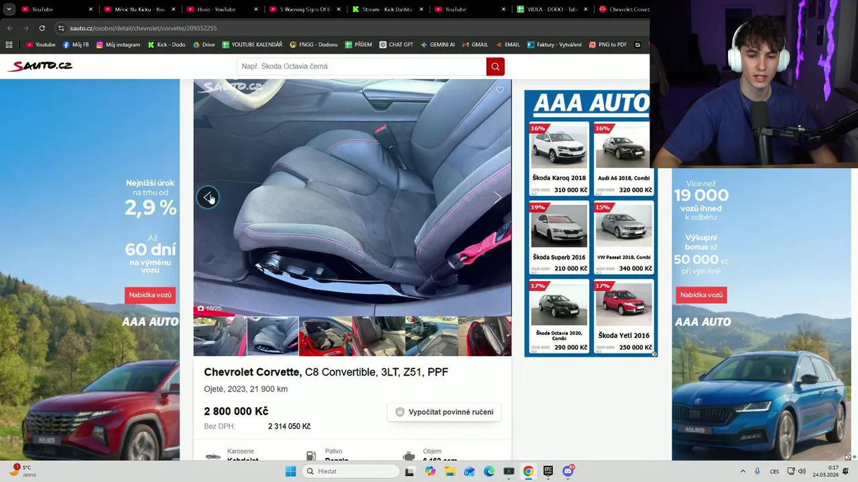Select the fourth seat-back thumbnail

click(x=378, y=336)
